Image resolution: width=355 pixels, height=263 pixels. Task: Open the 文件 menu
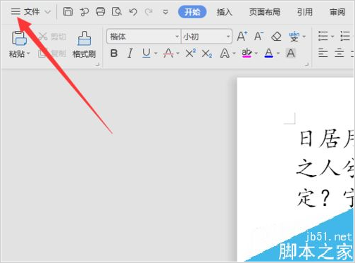point(32,11)
